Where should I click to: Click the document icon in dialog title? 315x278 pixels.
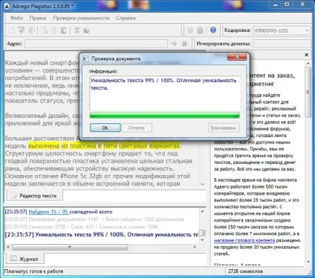85,59
